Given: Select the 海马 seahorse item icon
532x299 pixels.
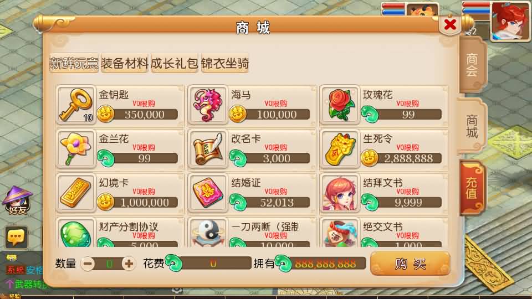Looking at the screenshot, I should pyautogui.click(x=208, y=105).
